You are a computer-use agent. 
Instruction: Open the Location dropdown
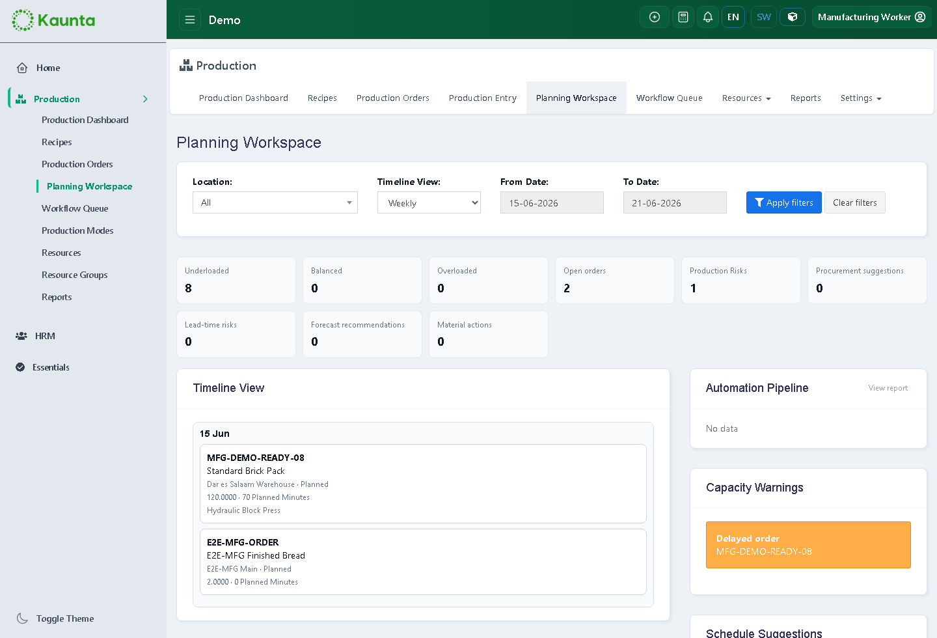(x=275, y=202)
